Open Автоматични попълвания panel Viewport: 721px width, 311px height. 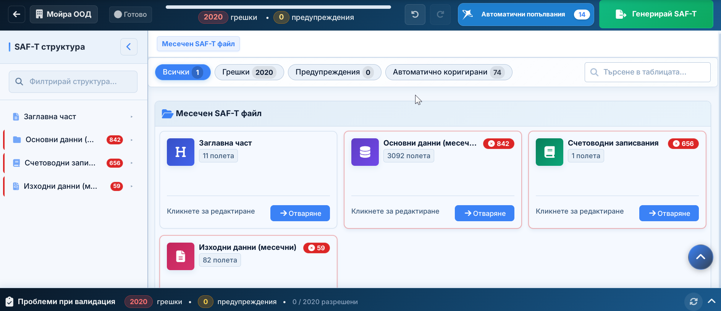click(x=526, y=15)
